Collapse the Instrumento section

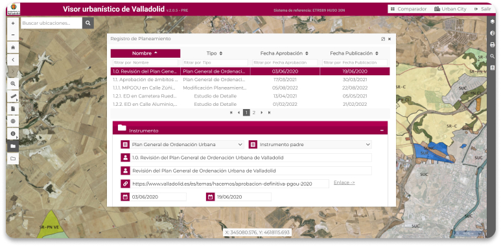pos(382,130)
